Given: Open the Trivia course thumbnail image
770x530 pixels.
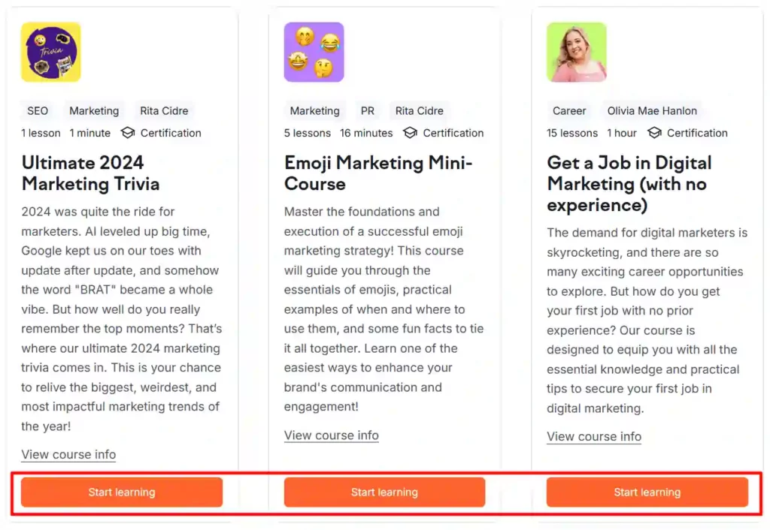Looking at the screenshot, I should [x=50, y=52].
